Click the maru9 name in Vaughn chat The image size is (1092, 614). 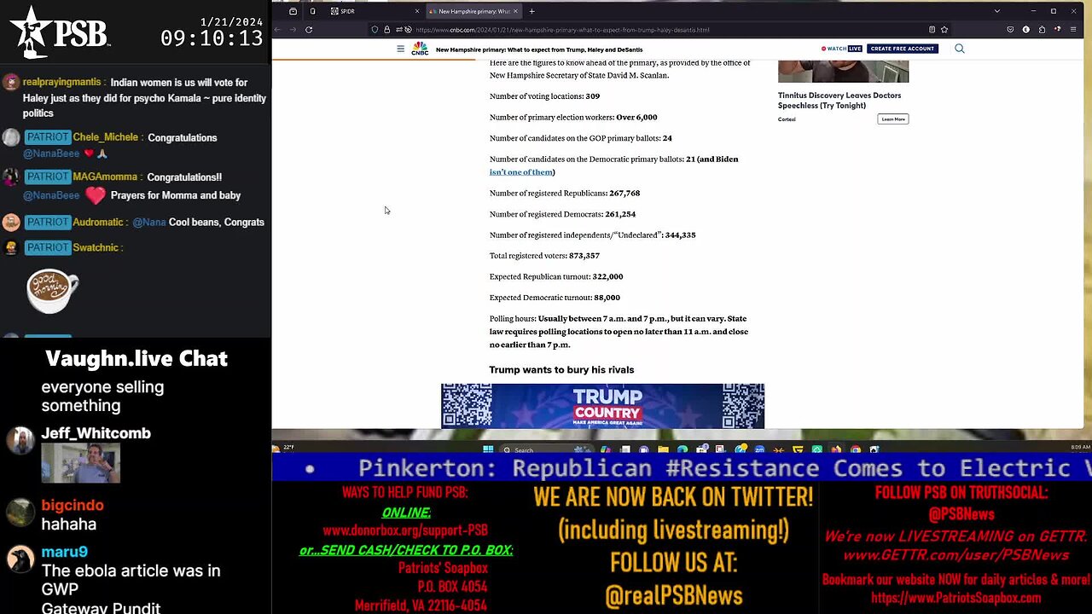pyautogui.click(x=65, y=552)
